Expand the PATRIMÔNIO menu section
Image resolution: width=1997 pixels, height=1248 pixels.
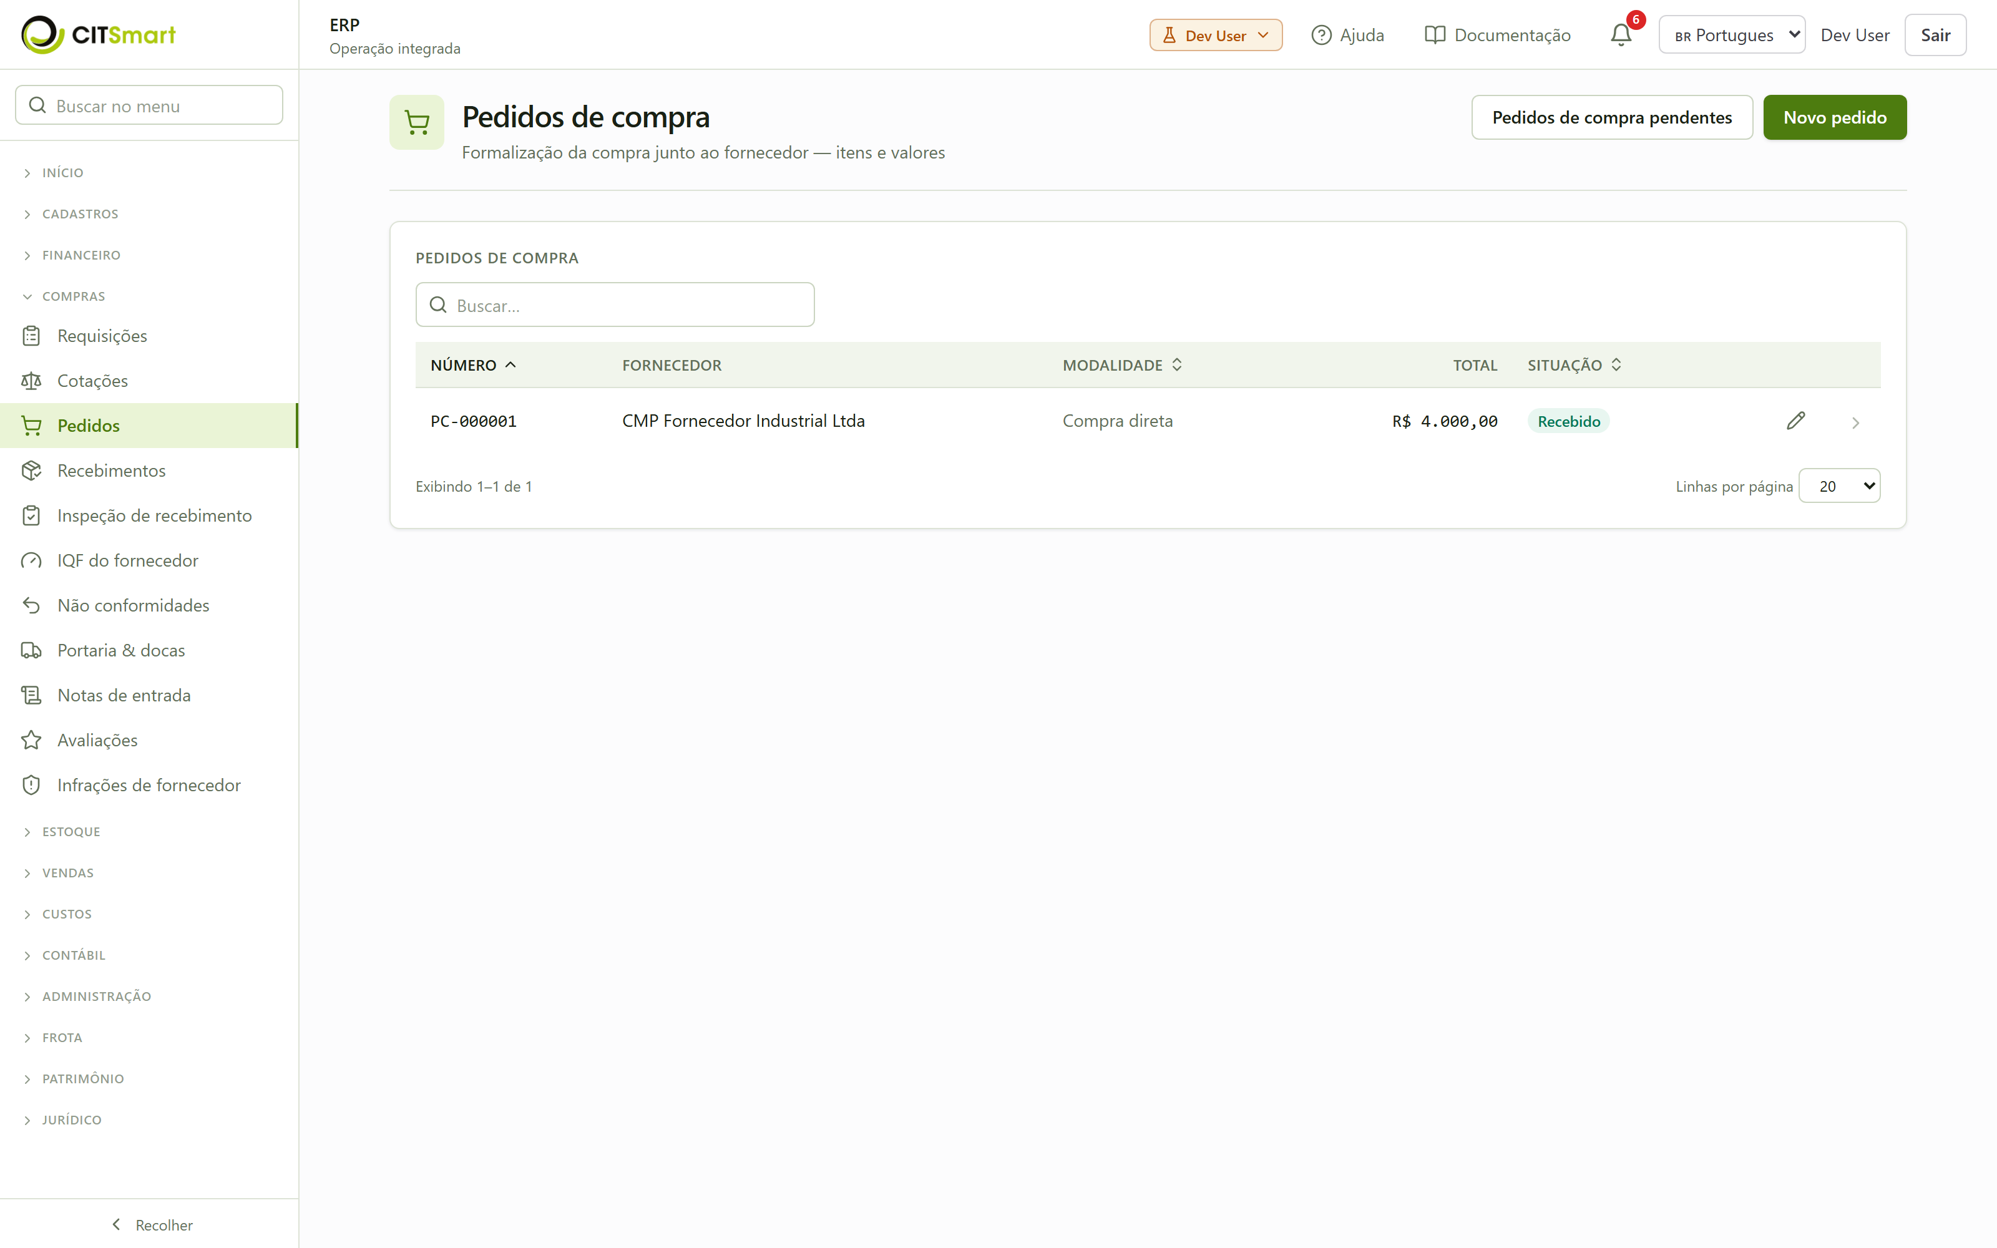(74, 1080)
